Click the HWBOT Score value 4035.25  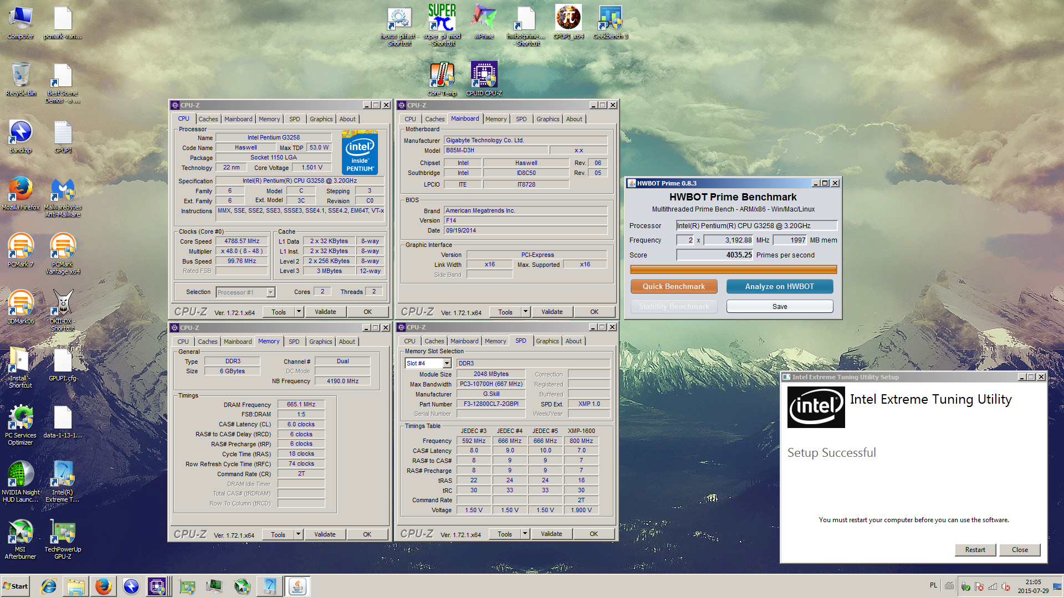tap(715, 255)
